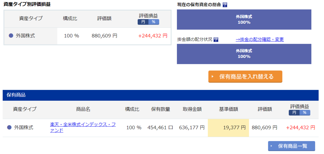Image resolution: width=324 pixels, height=154 pixels.
Task: Click 取得金額 column header
Action: pos(192,109)
